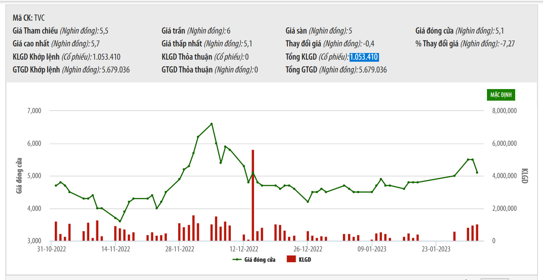Click the 7,000 price axis label
This screenshot has width=543, height=280.
[x=34, y=111]
